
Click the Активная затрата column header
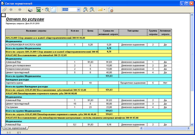[165, 32]
